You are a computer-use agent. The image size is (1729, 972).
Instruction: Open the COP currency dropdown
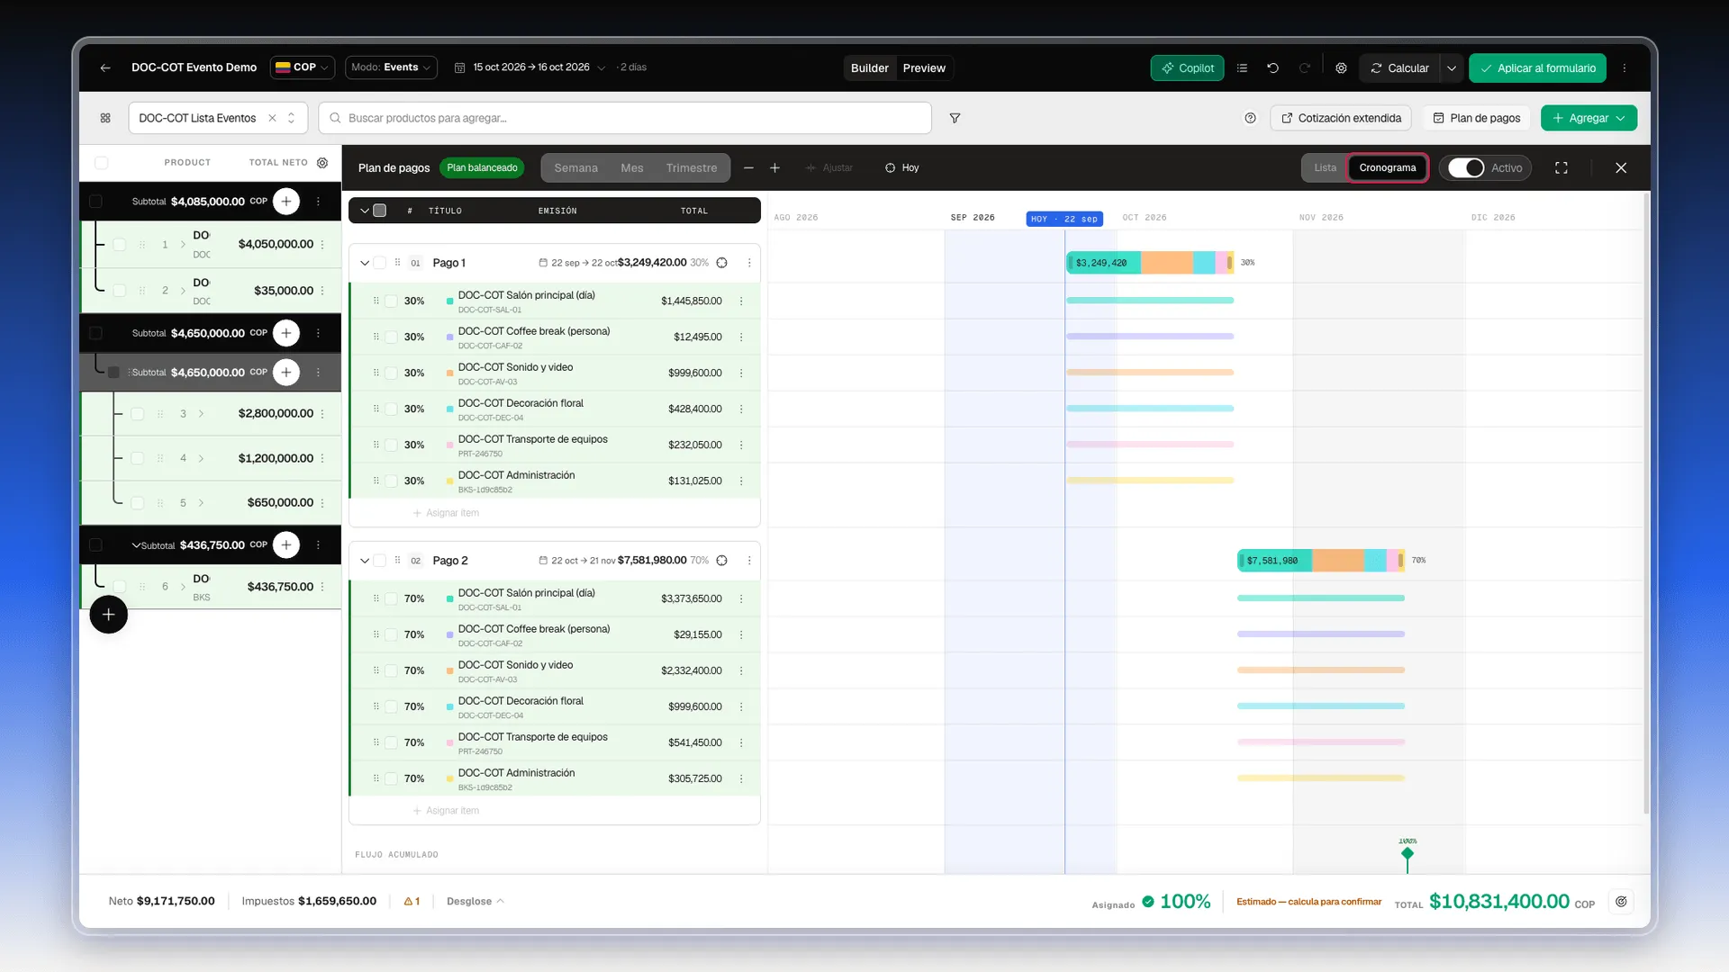click(303, 67)
